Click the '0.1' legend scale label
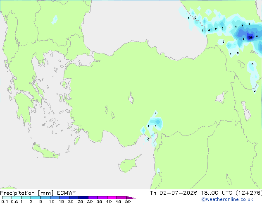Viewport: 262px width, 203px height. [5, 201]
